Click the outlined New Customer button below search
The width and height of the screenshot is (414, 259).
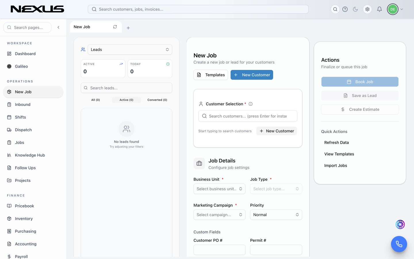pyautogui.click(x=277, y=131)
